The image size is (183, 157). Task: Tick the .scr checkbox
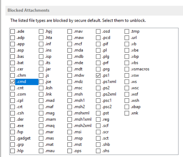tap(98, 132)
